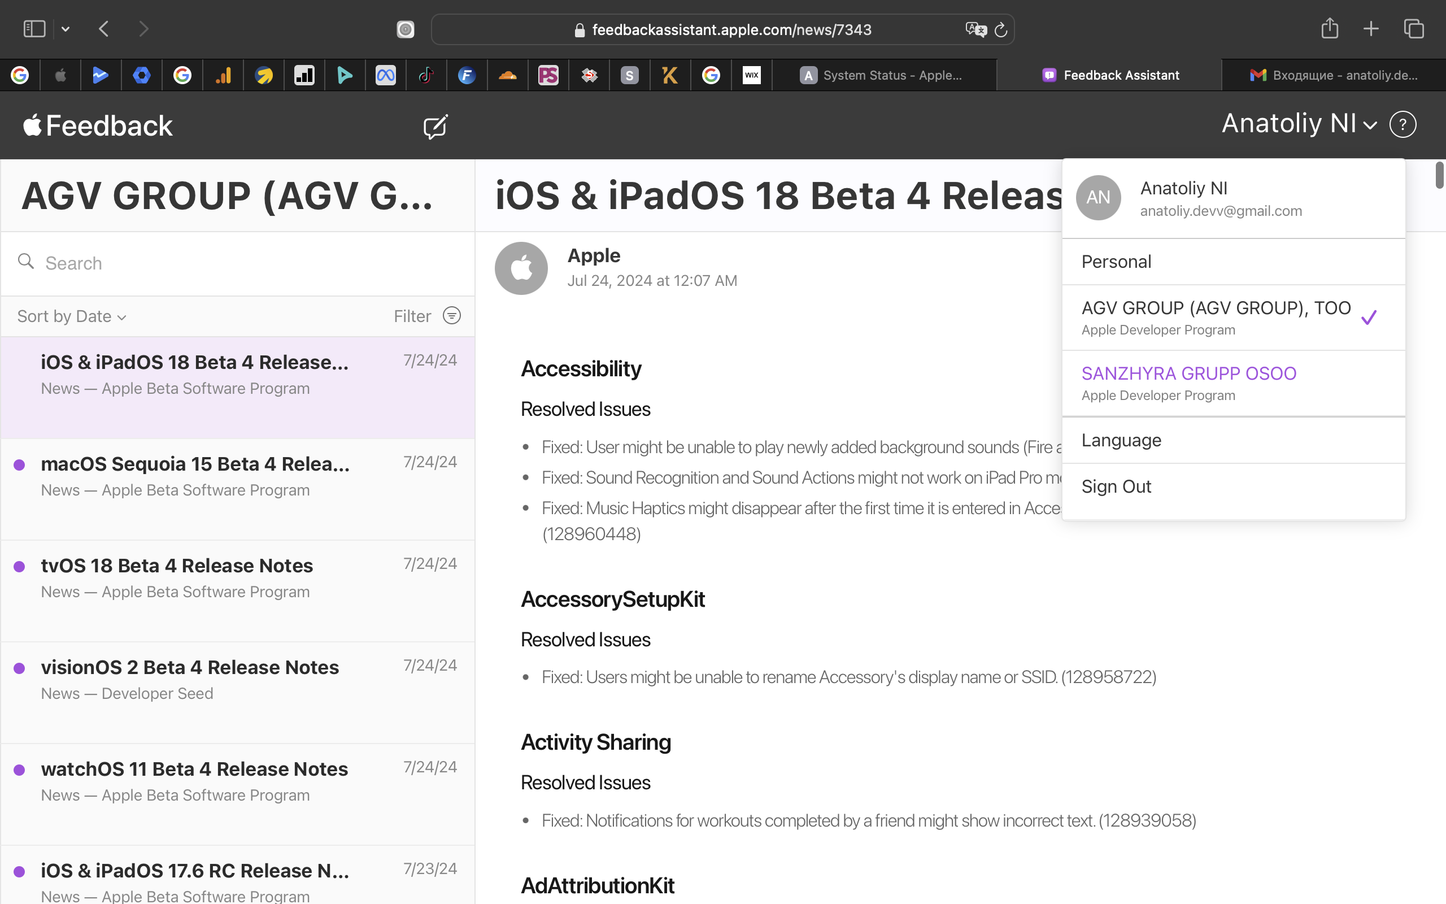Open macOS Sequoia 15 Beta 4 release notes
This screenshot has height=904, width=1446.
pyautogui.click(x=238, y=489)
